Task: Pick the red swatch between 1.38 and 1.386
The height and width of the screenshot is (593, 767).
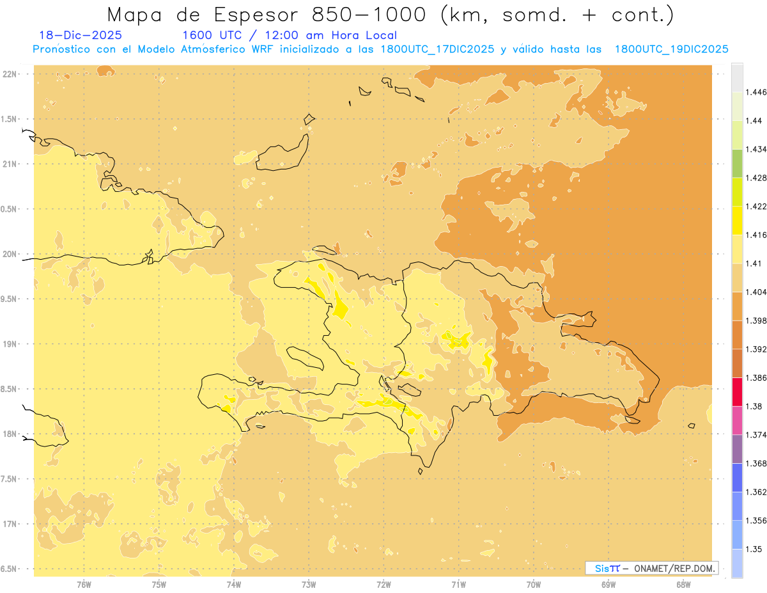Action: point(737,392)
